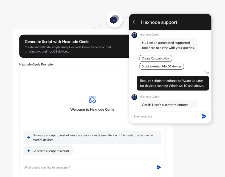The width and height of the screenshot is (225, 177).
Task: Select Script to restart MacOS devices
Action: 162,66
